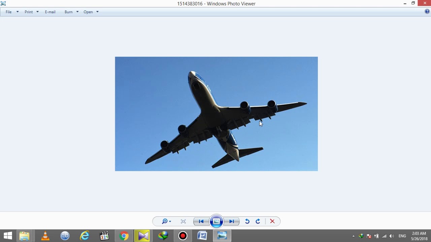This screenshot has height=242, width=431.
Task: Expand the Print dropdown arrow
Action: (x=37, y=12)
